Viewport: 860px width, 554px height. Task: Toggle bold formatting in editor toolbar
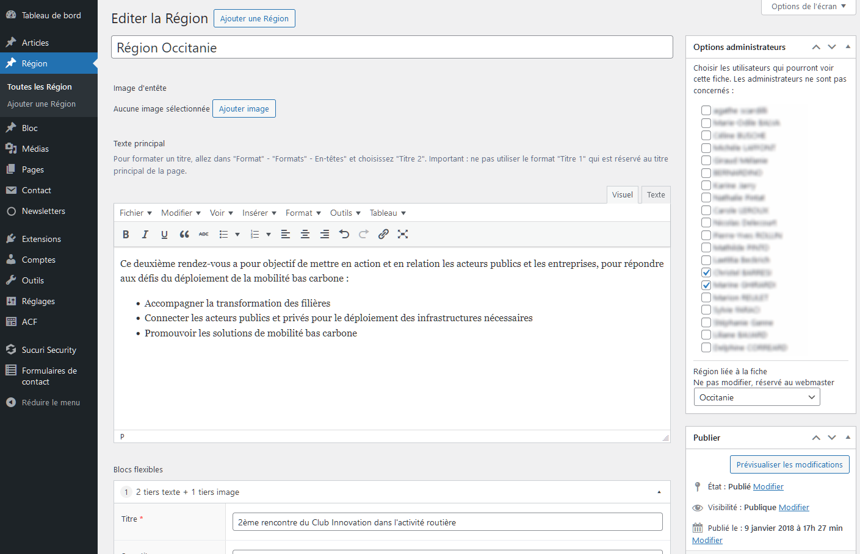[x=126, y=234]
